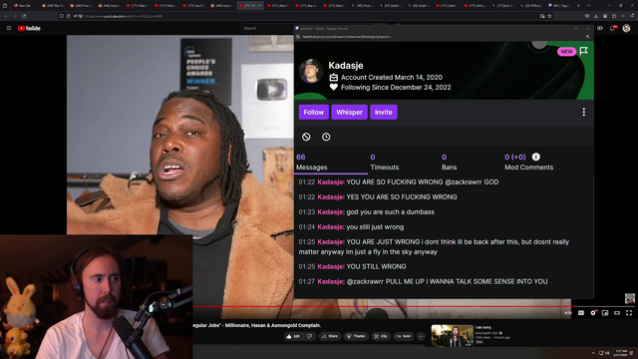Viewport: 638px width, 359px height.
Task: Select the Messages tab
Action: coord(312,162)
